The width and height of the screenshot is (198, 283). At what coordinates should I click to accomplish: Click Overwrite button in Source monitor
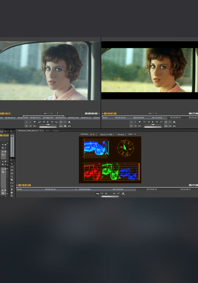tap(65, 126)
